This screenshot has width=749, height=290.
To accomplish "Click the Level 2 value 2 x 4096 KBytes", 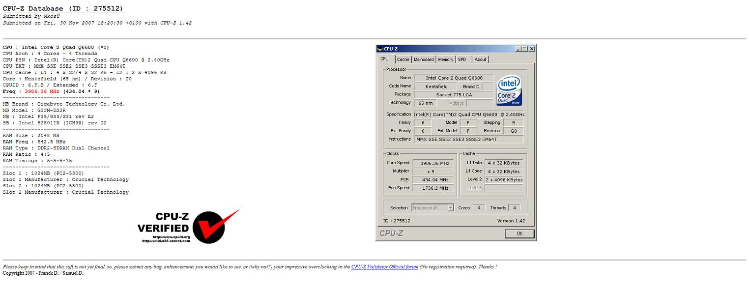I will pyautogui.click(x=504, y=180).
